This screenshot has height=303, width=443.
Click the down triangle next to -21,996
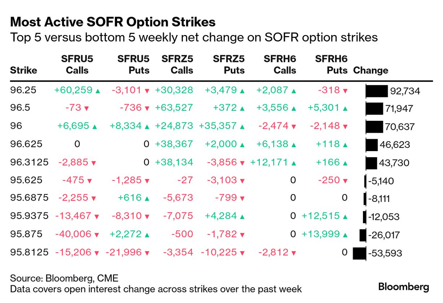pos(147,253)
